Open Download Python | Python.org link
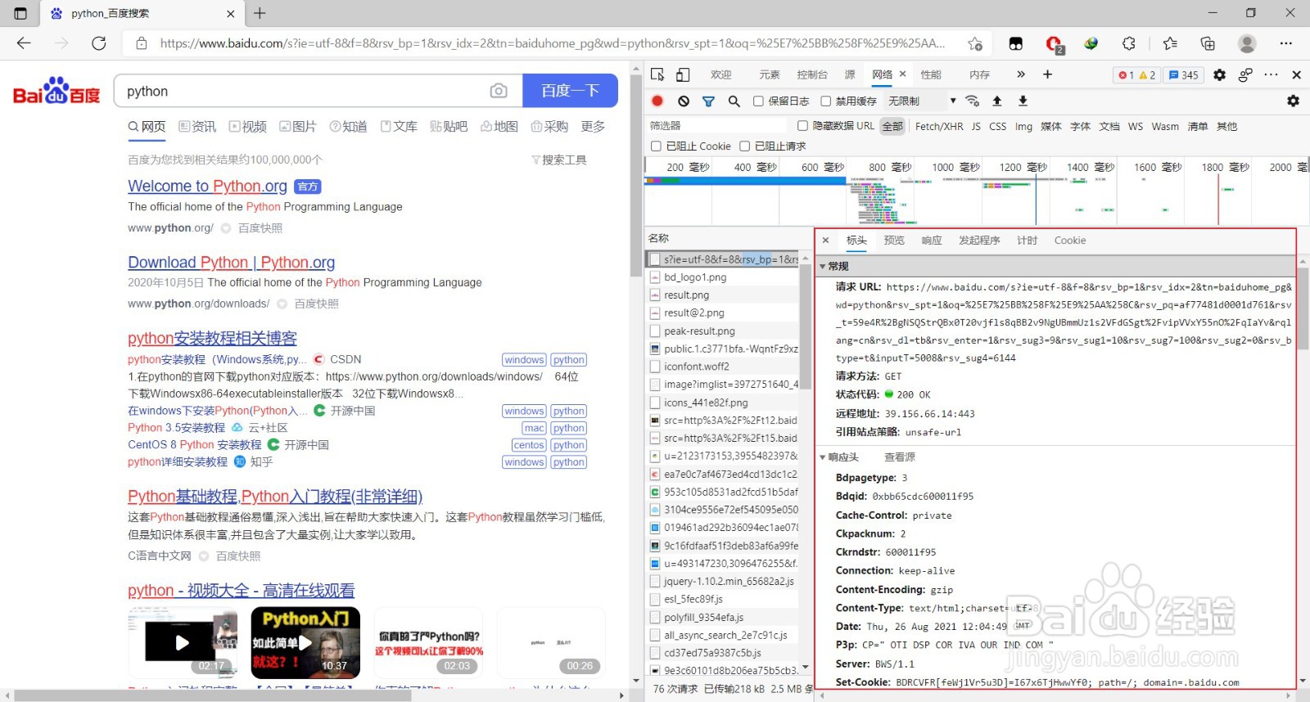This screenshot has height=702, width=1310. tap(231, 263)
